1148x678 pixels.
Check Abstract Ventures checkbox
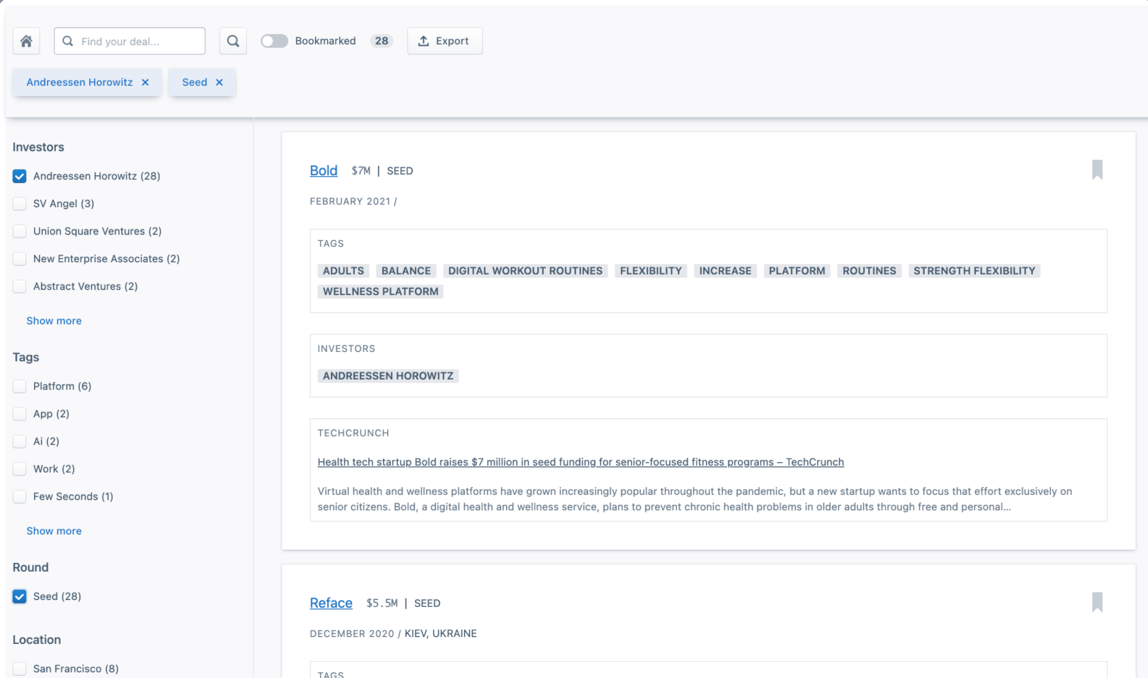coord(20,286)
